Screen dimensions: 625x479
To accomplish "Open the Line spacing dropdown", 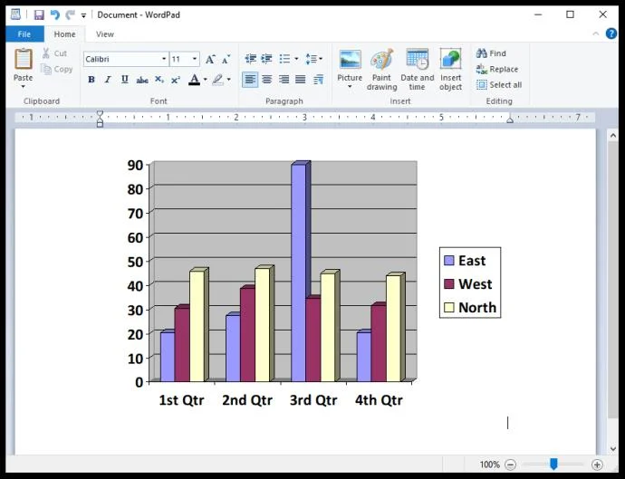I will [x=313, y=59].
